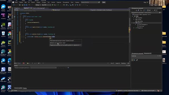The image size is (169, 95).
Task: Open the Отладка menu
Action: [44, 2]
